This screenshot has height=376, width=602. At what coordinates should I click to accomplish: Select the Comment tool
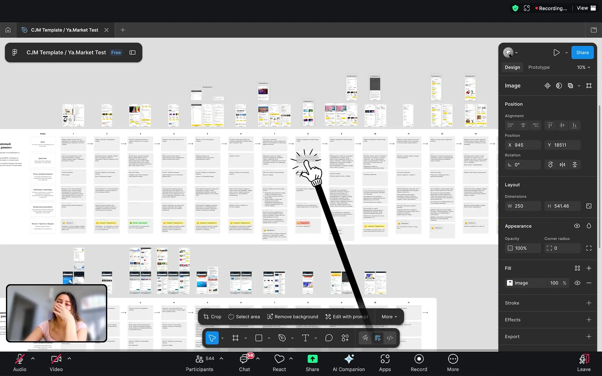pos(329,338)
